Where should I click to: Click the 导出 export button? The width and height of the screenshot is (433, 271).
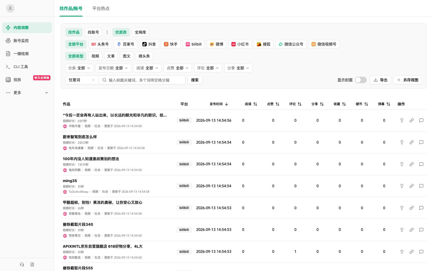(380, 80)
